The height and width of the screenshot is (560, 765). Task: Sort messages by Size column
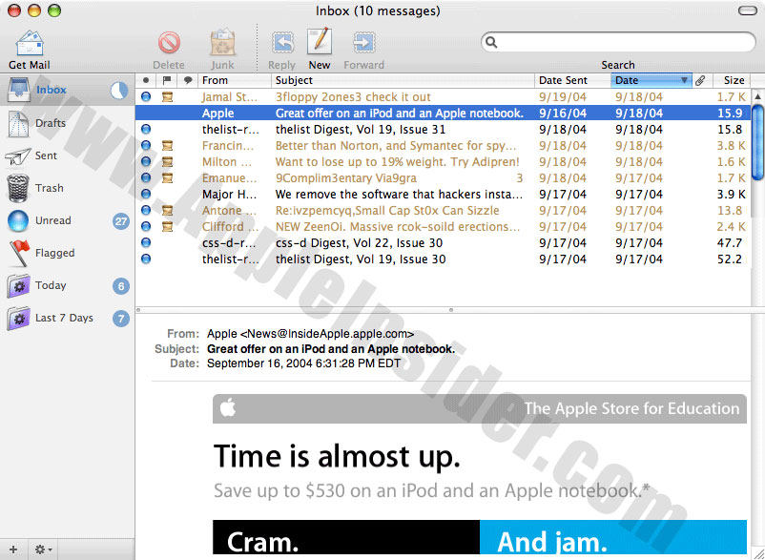point(732,80)
